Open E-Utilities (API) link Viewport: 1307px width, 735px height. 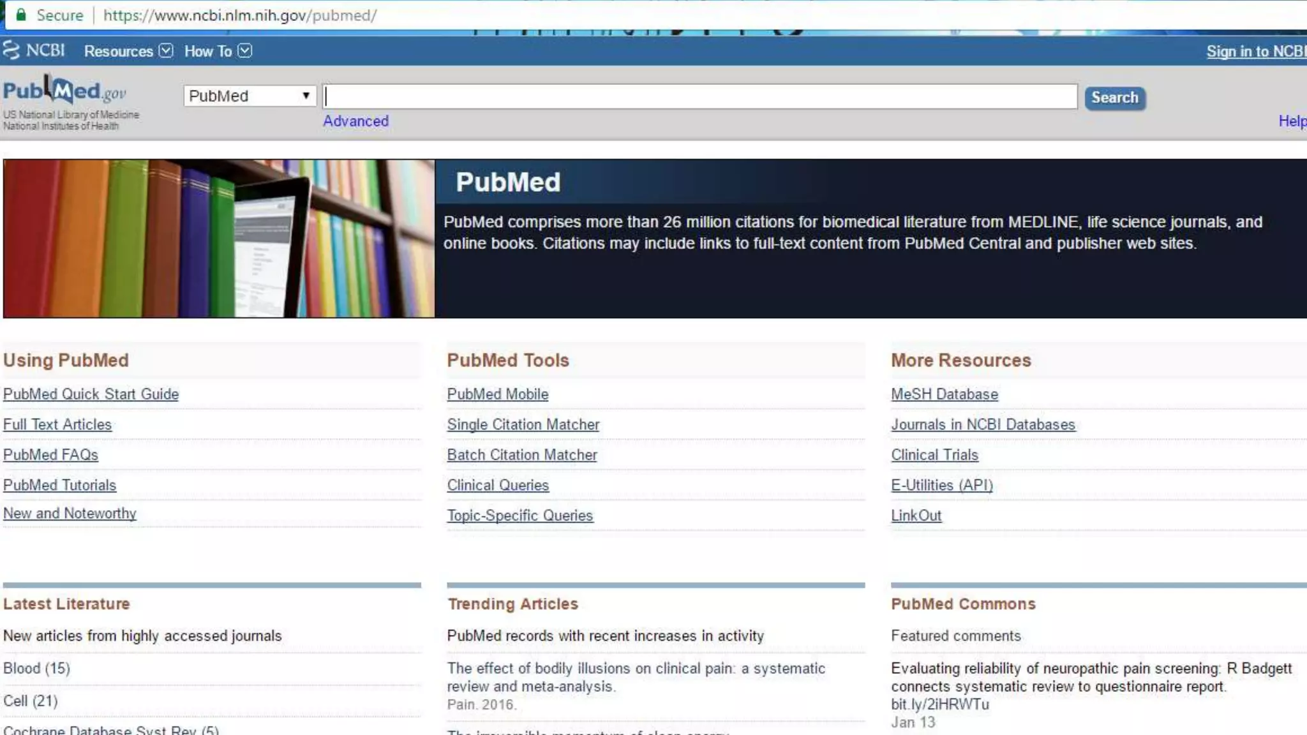click(x=941, y=486)
